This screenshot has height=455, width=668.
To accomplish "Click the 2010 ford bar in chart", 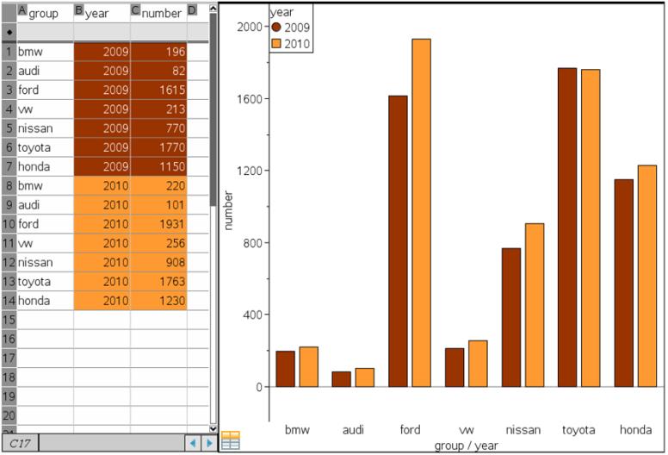I will tap(421, 213).
